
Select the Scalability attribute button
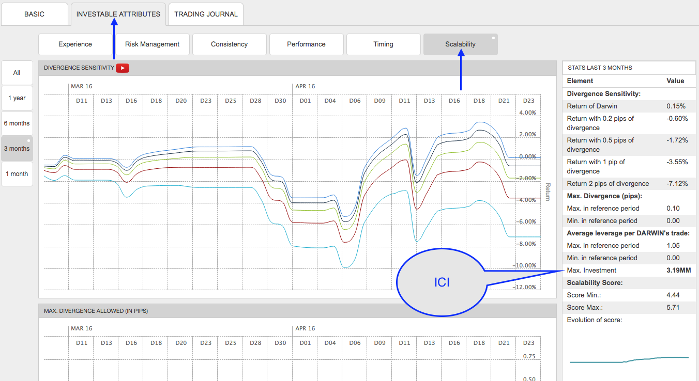tap(460, 44)
